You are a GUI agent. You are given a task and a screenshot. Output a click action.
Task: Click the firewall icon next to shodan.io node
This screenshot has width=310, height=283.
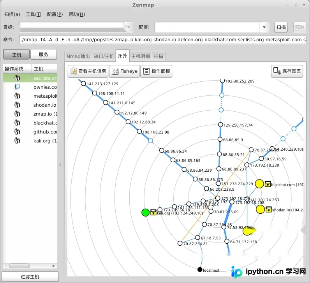(x=268, y=209)
